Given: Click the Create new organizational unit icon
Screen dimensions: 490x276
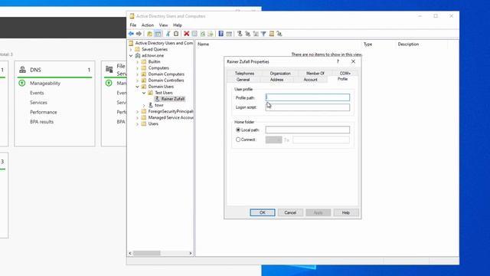Looking at the screenshot, I should pyautogui.click(x=256, y=34).
